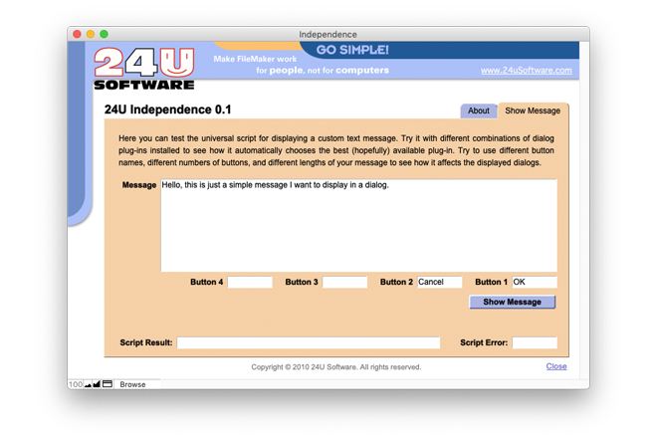Toggle the status toolbar icon
The width and height of the screenshot is (657, 438).
[109, 384]
